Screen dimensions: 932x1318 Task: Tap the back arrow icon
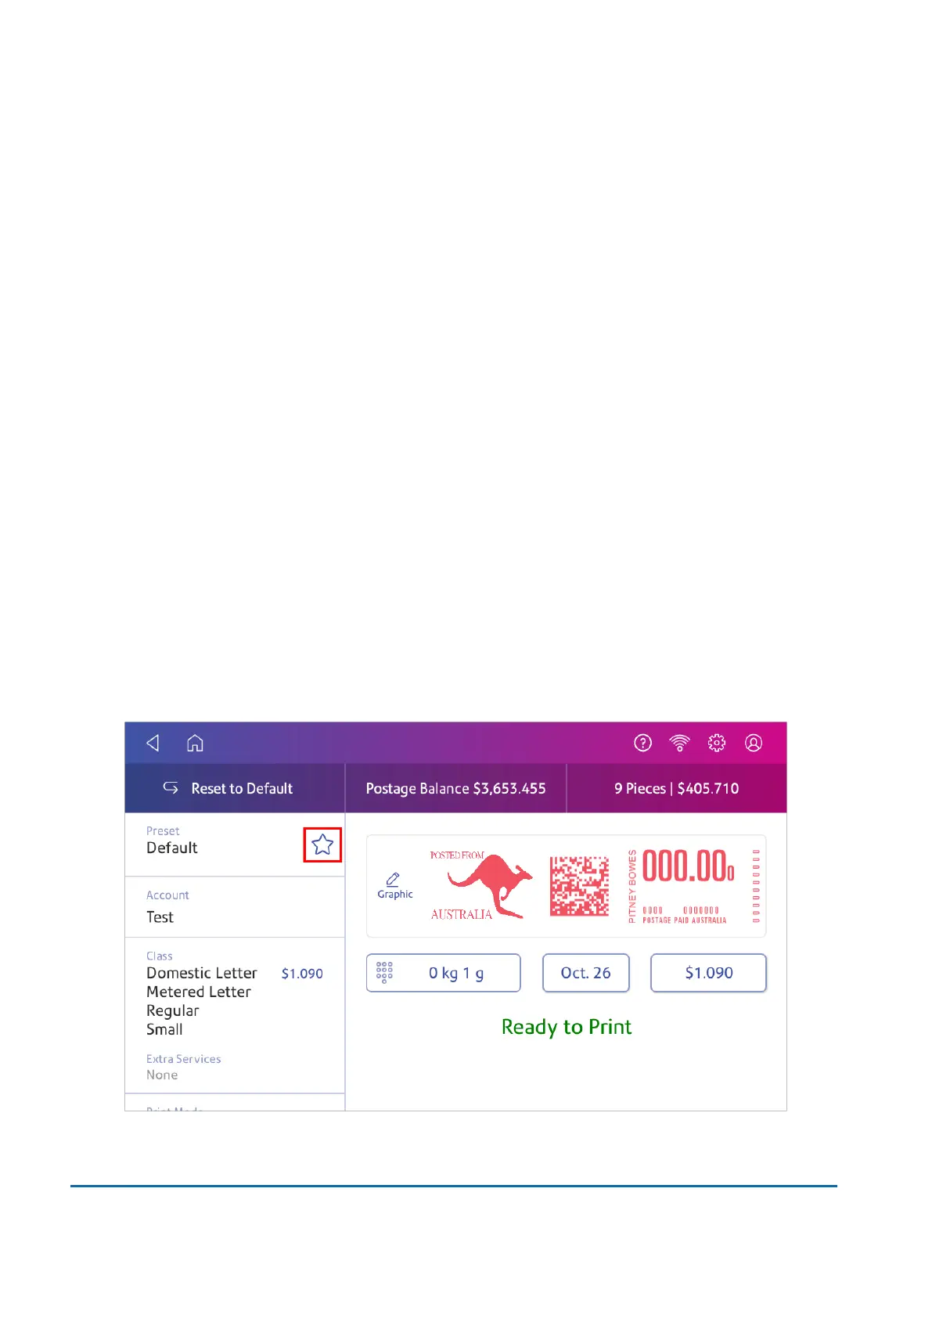pyautogui.click(x=153, y=742)
